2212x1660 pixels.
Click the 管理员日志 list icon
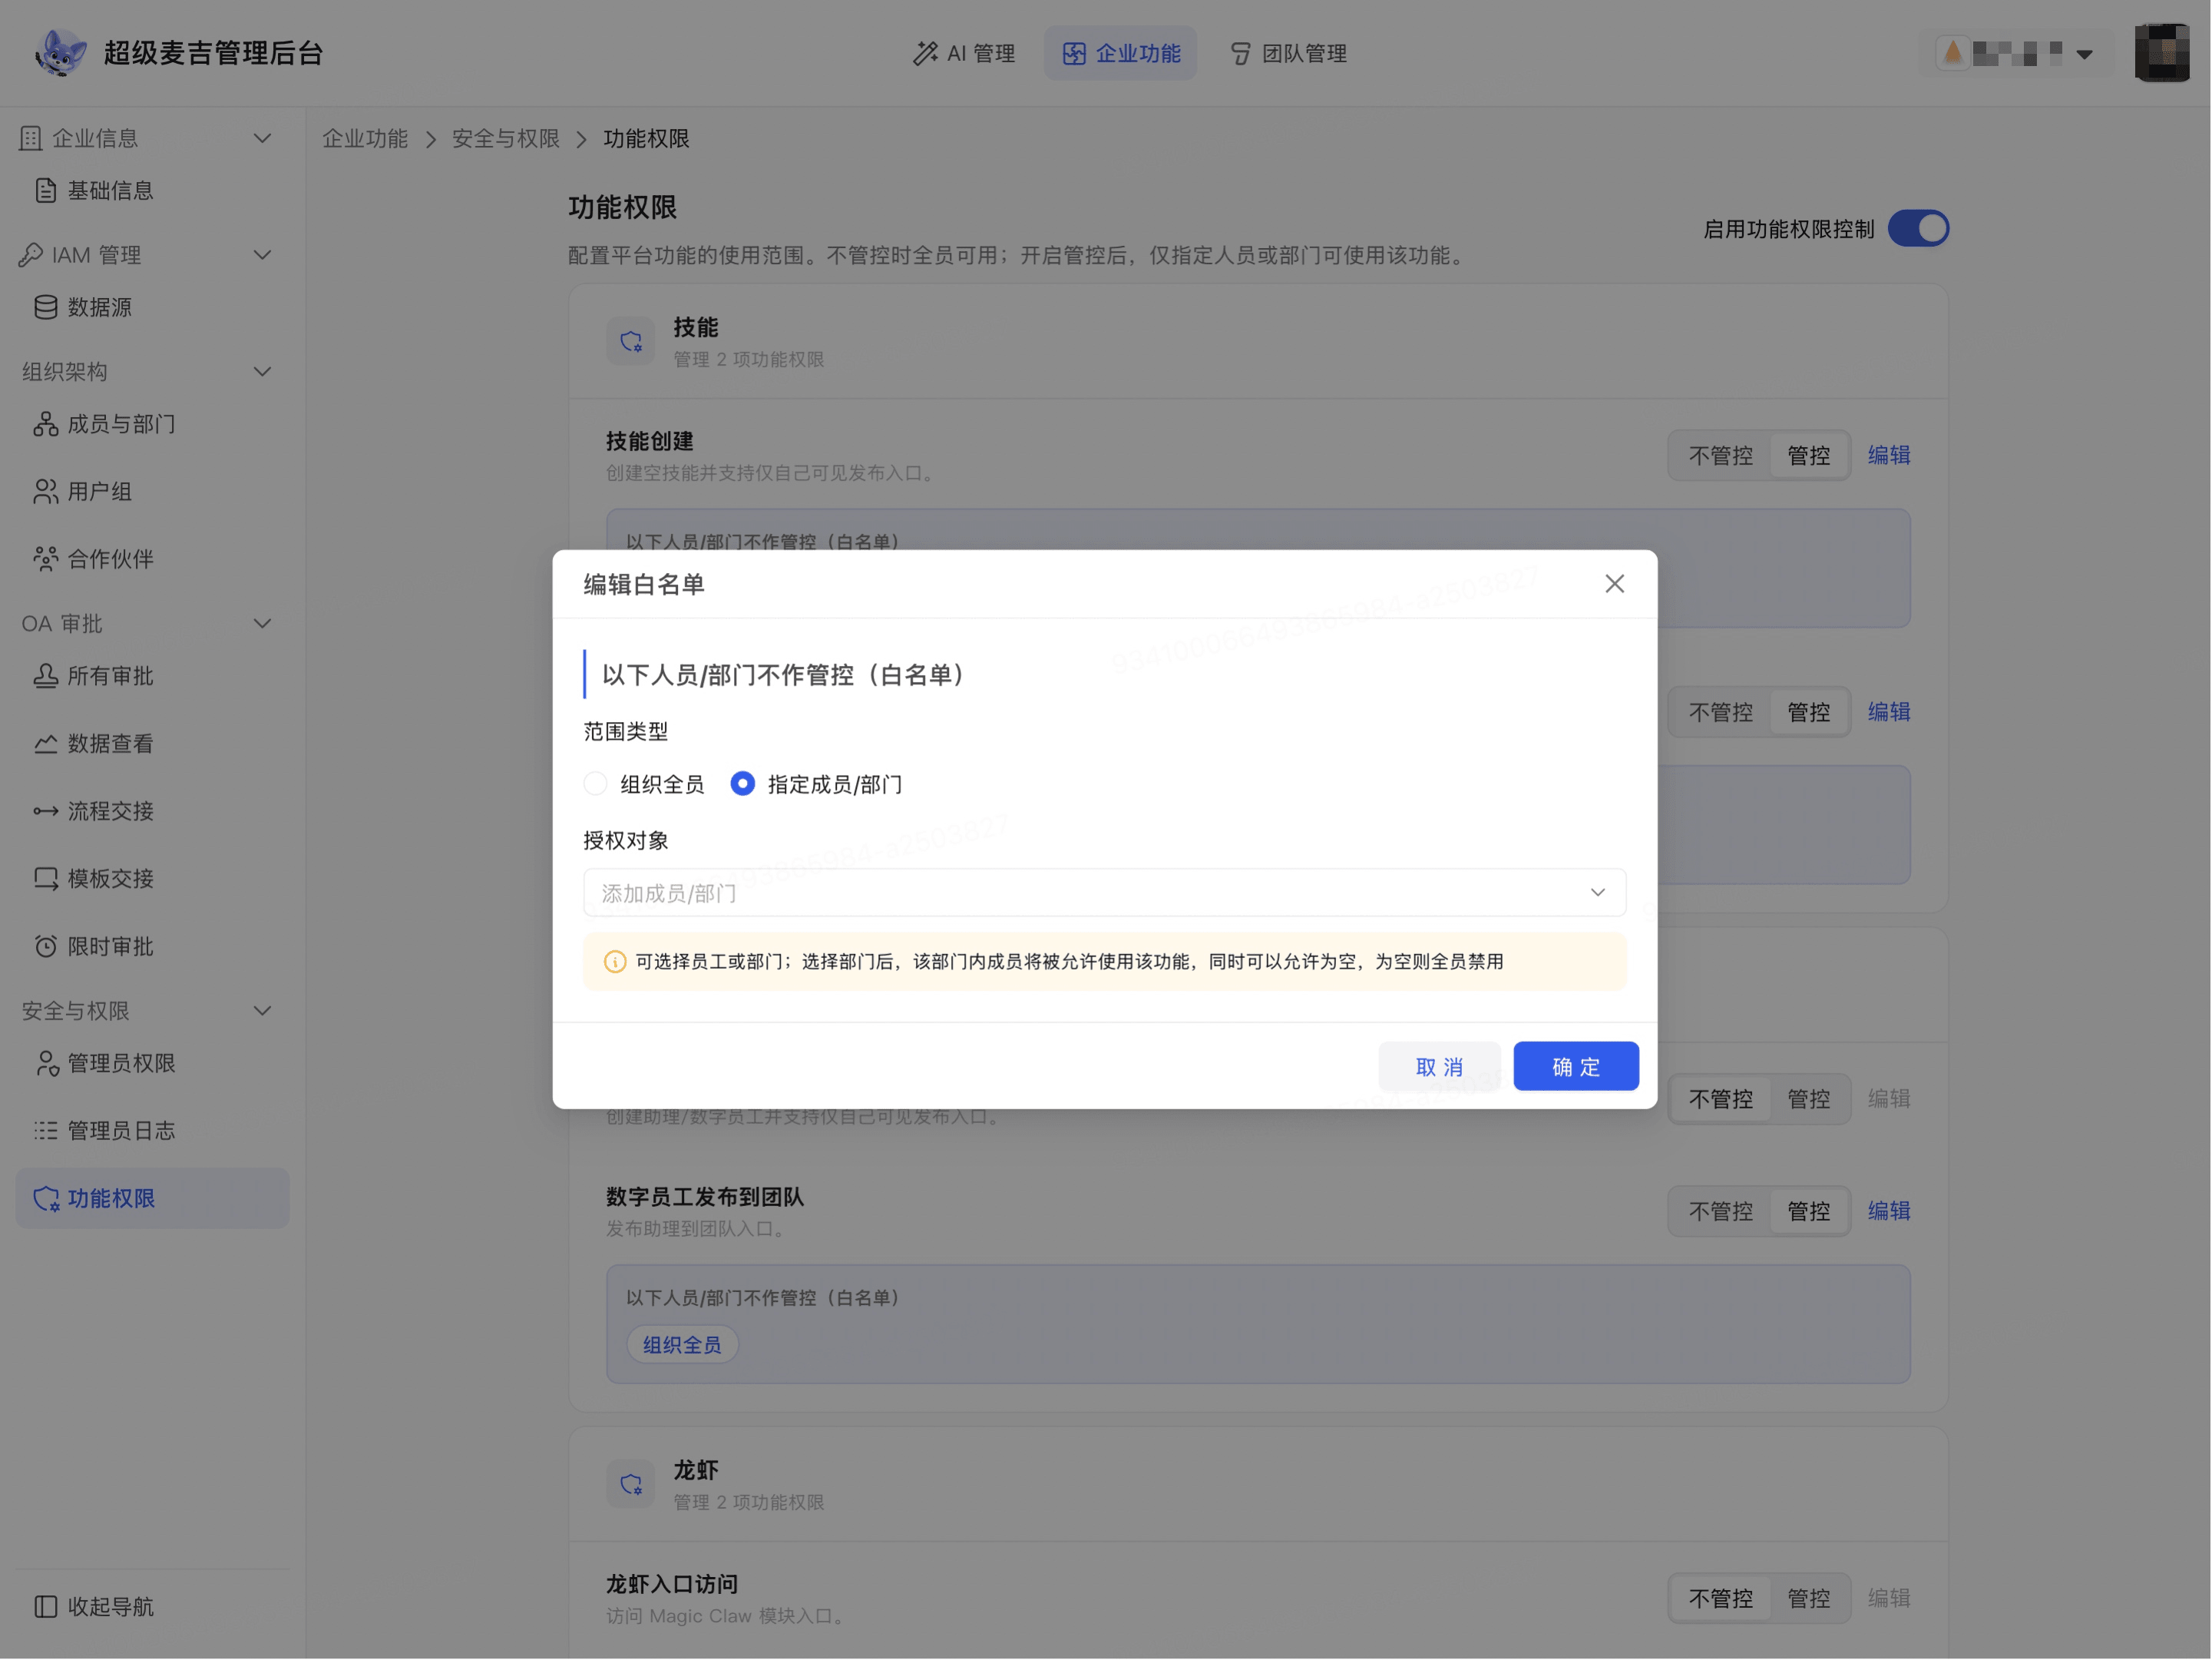pos(45,1131)
